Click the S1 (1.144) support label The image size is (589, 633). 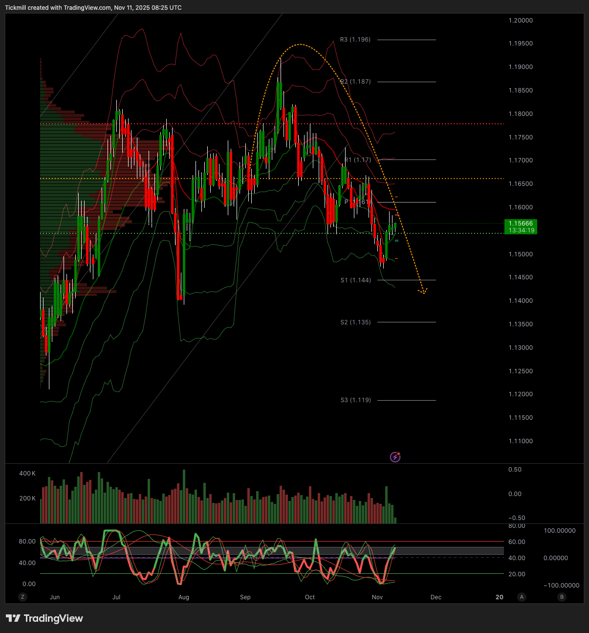pyautogui.click(x=356, y=280)
